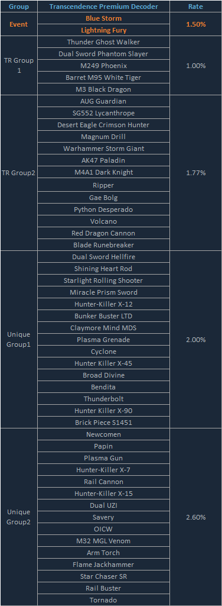The image size is (222, 606).
Task: Click the M4A1 Dark Knight entry
Action: 104,172
